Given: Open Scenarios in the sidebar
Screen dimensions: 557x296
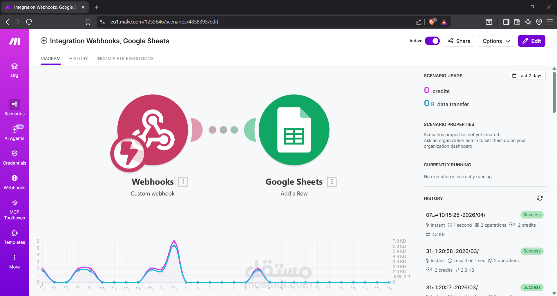Looking at the screenshot, I should [x=15, y=108].
